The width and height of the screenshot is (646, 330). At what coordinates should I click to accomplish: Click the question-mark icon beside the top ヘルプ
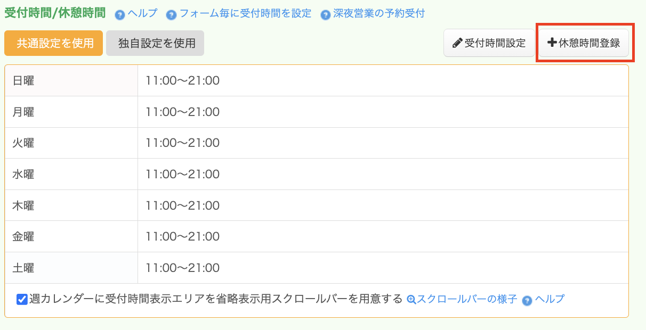(120, 15)
